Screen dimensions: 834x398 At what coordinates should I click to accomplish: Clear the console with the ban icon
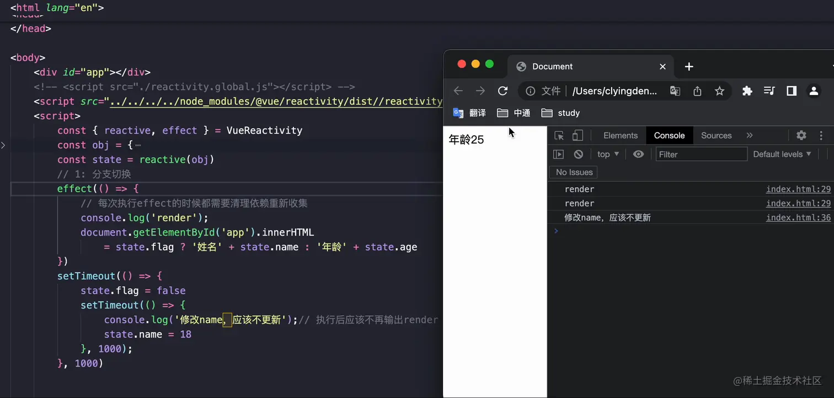click(x=578, y=154)
